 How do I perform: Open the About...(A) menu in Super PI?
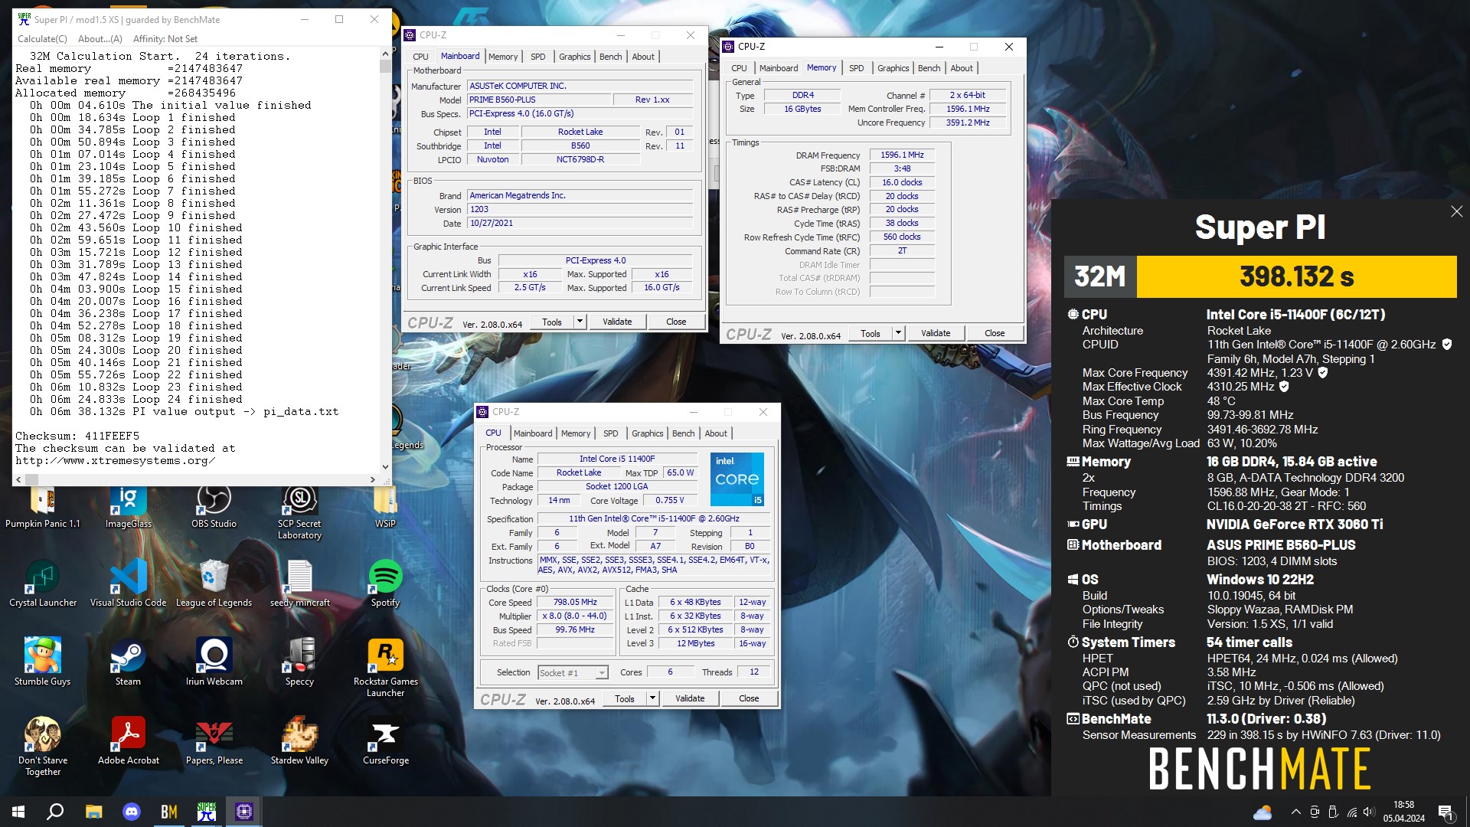click(x=100, y=39)
